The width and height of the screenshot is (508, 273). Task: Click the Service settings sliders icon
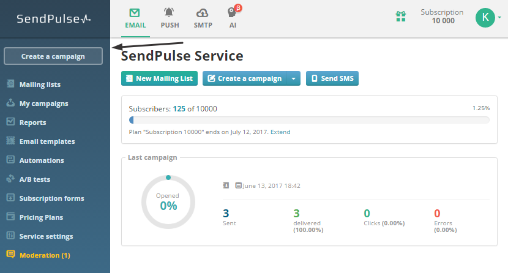[10, 236]
